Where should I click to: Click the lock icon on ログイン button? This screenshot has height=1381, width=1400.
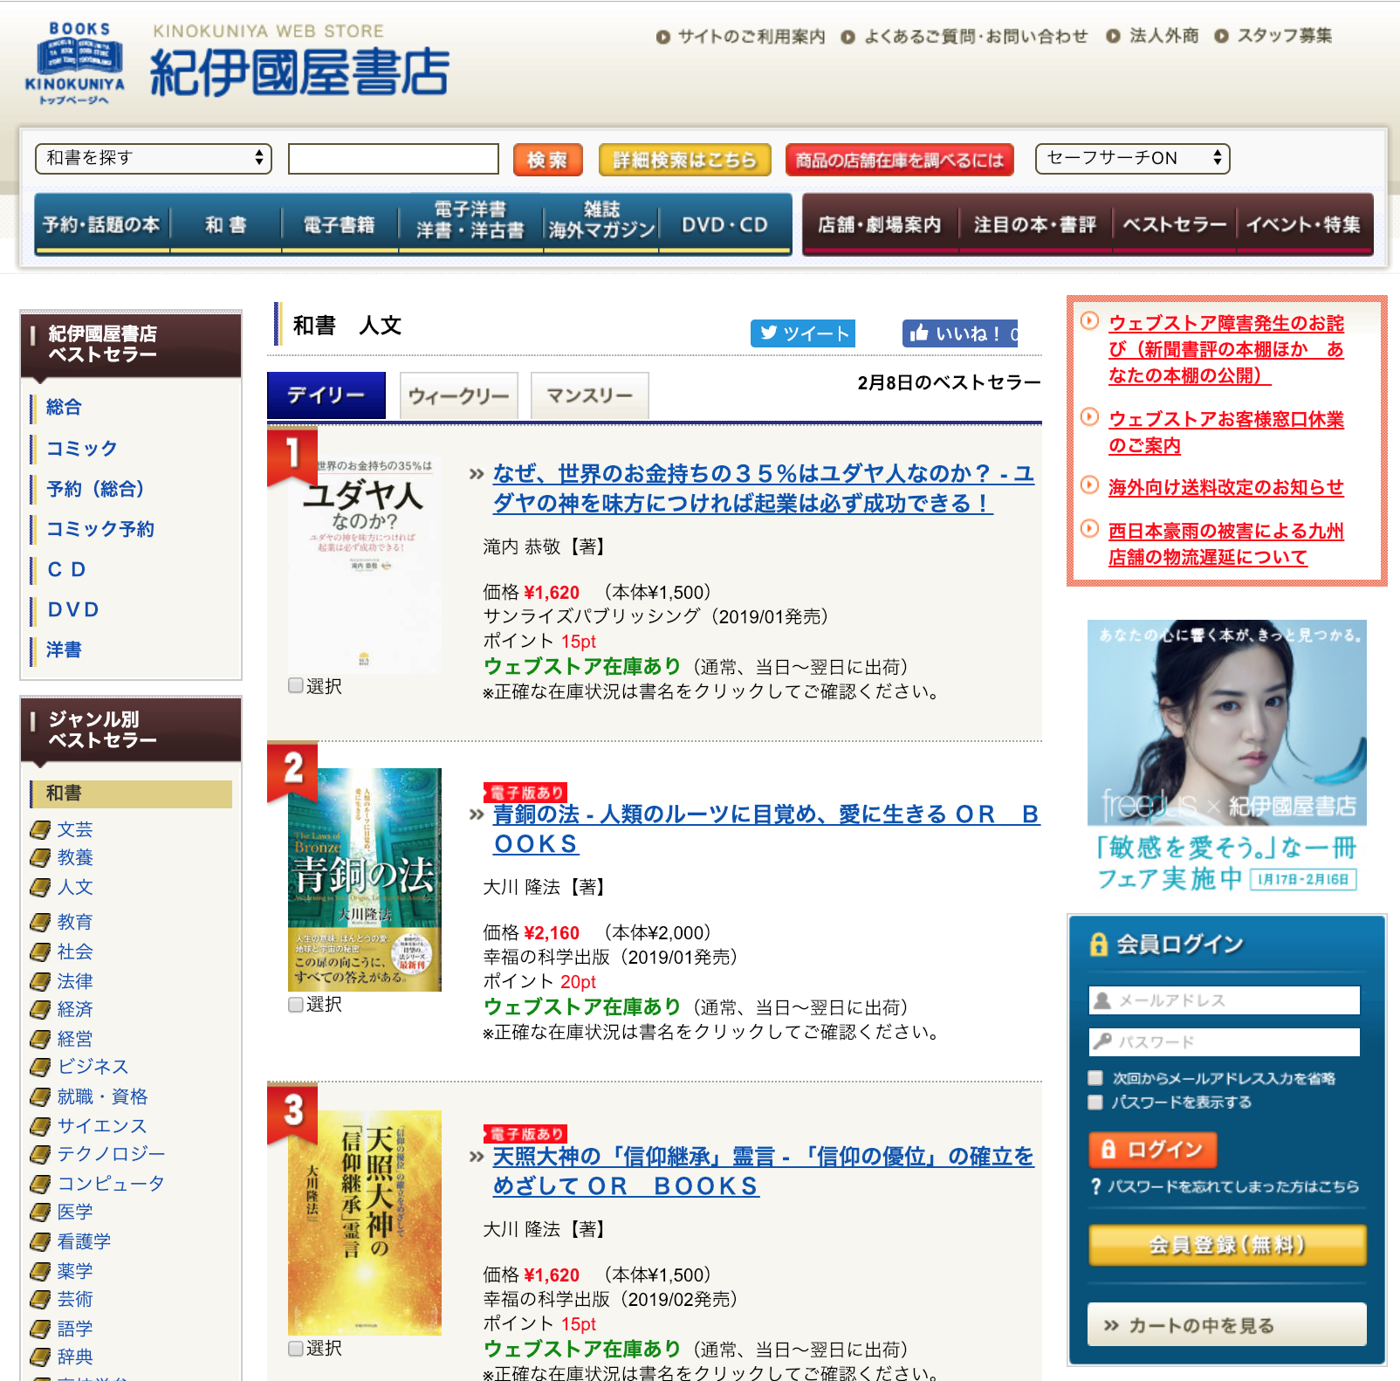pos(1108,1149)
